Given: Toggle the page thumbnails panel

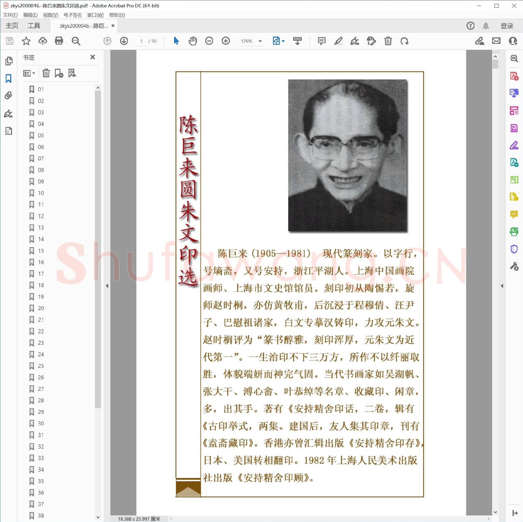Looking at the screenshot, I should [x=9, y=61].
